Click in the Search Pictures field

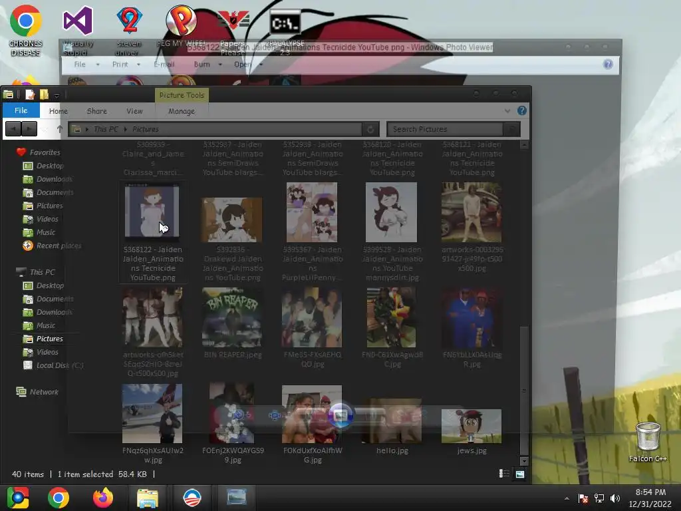tap(445, 129)
